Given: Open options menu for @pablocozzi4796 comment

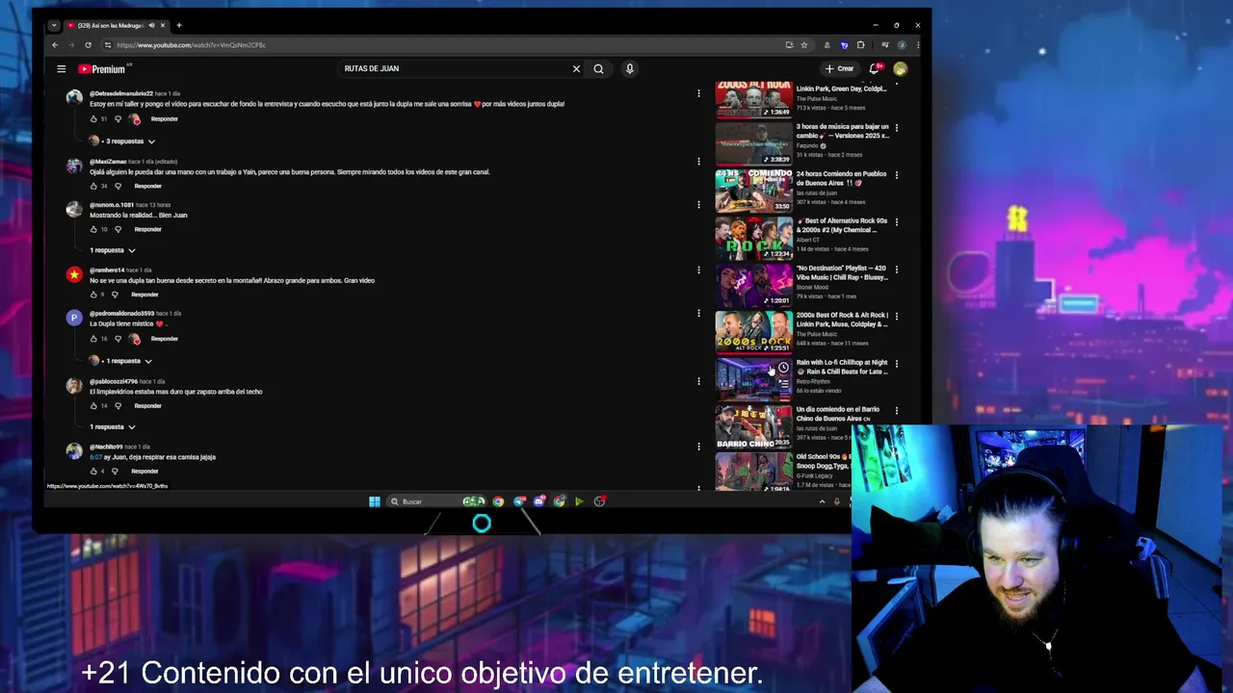Looking at the screenshot, I should pos(698,381).
